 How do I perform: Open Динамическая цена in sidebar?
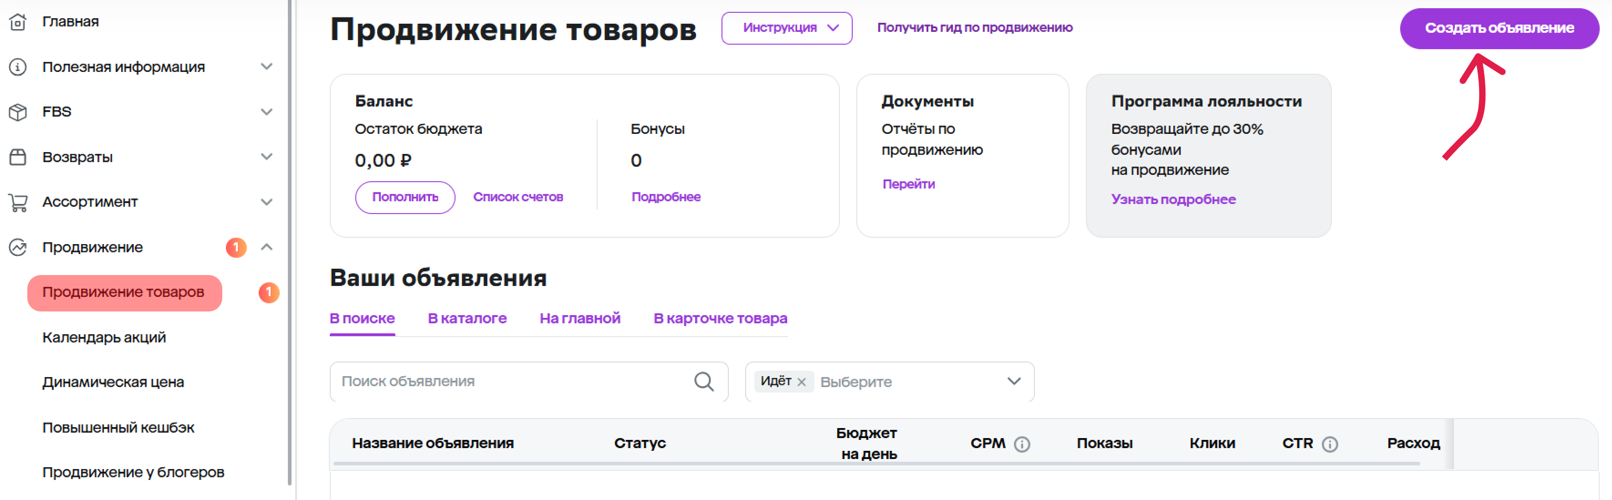113,383
